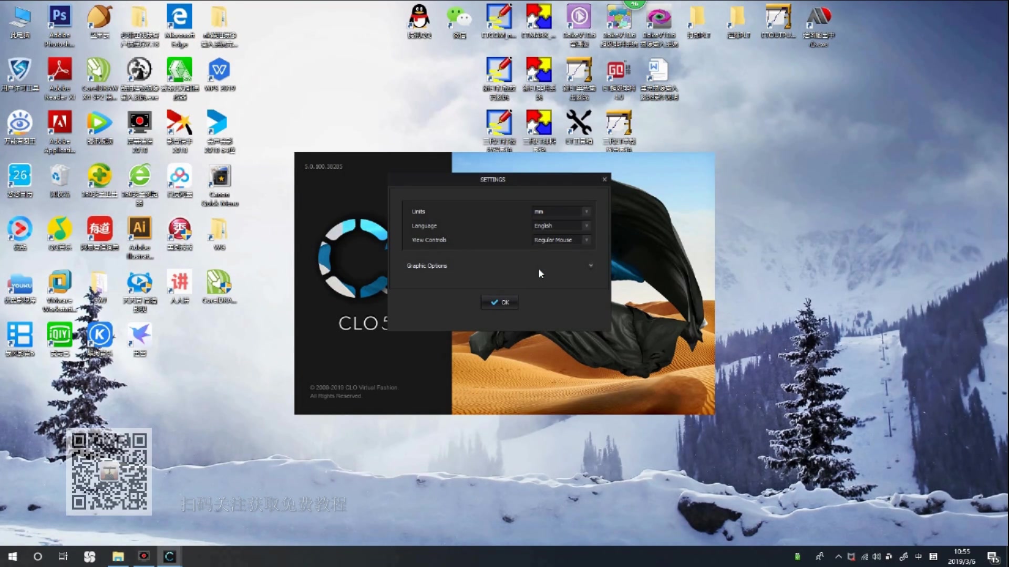Close the Settings dialog

604,180
